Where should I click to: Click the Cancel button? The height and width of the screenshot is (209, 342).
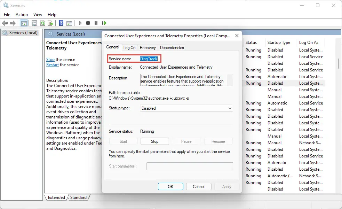198,186
